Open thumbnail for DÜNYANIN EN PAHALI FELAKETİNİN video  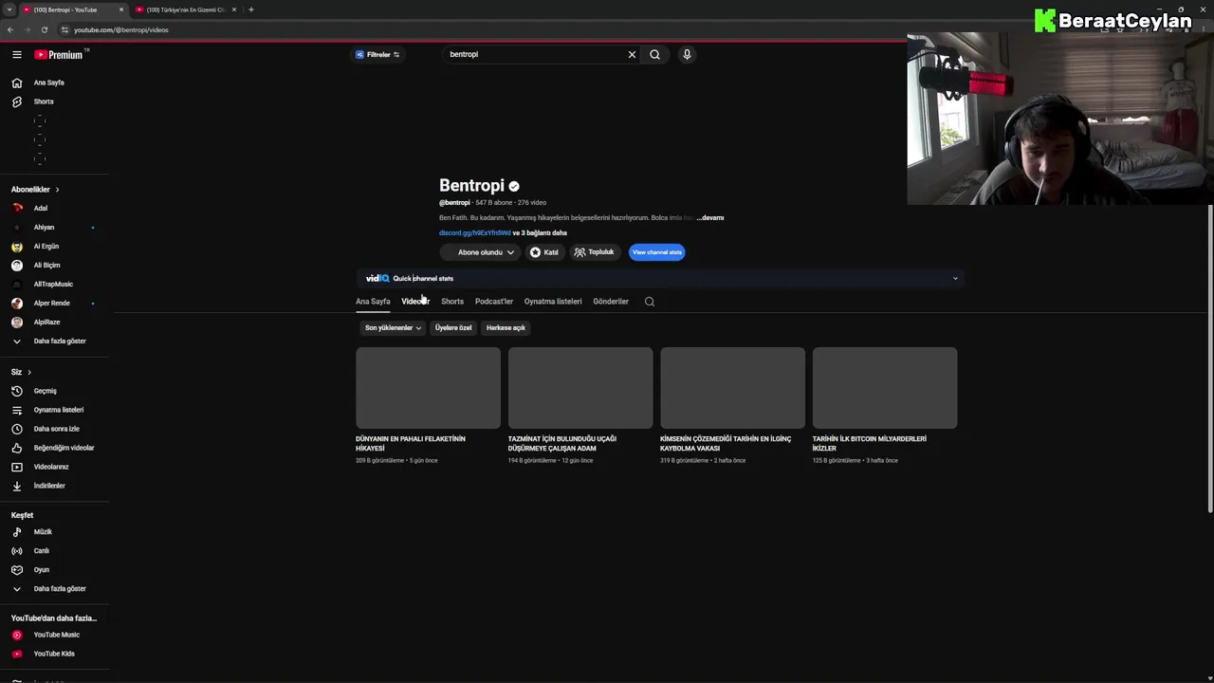428,388
